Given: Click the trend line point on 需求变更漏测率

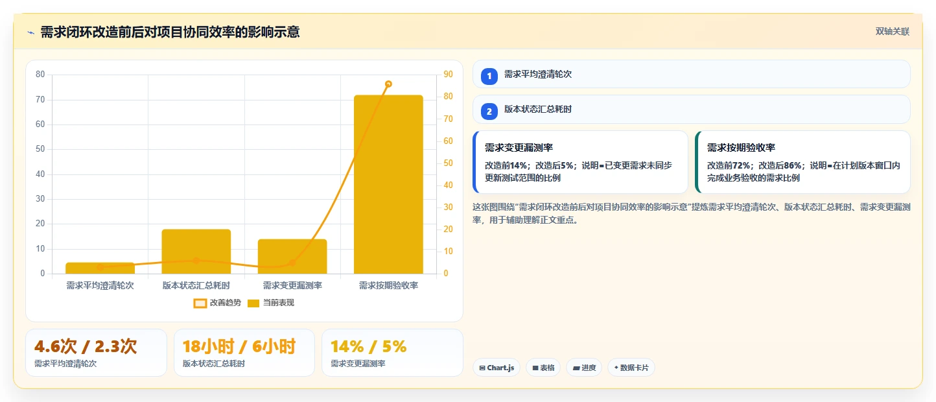Looking at the screenshot, I should (292, 263).
